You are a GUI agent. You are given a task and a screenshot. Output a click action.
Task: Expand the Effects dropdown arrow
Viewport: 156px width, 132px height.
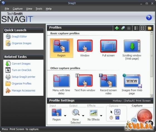click(x=101, y=116)
